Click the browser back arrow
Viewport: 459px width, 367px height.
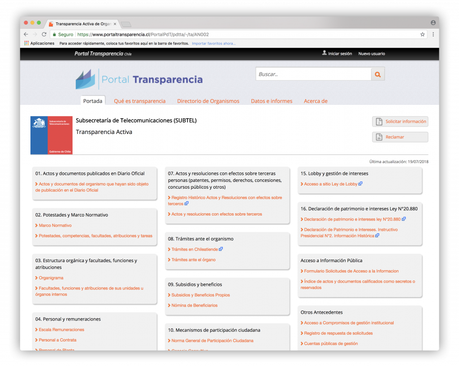(26, 35)
